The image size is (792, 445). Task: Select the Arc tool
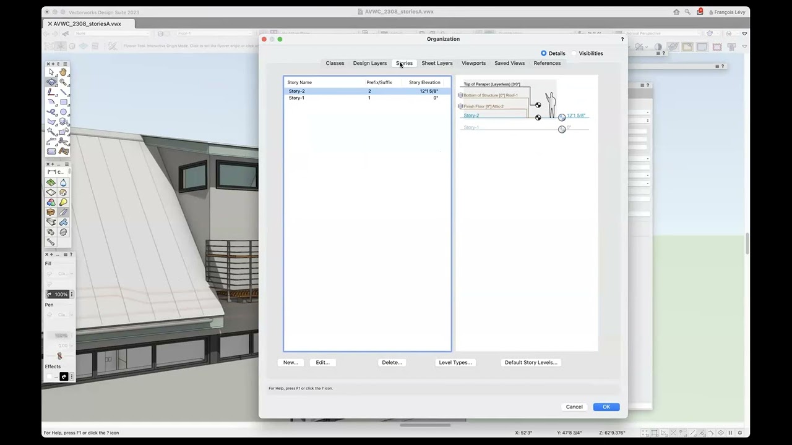click(51, 102)
